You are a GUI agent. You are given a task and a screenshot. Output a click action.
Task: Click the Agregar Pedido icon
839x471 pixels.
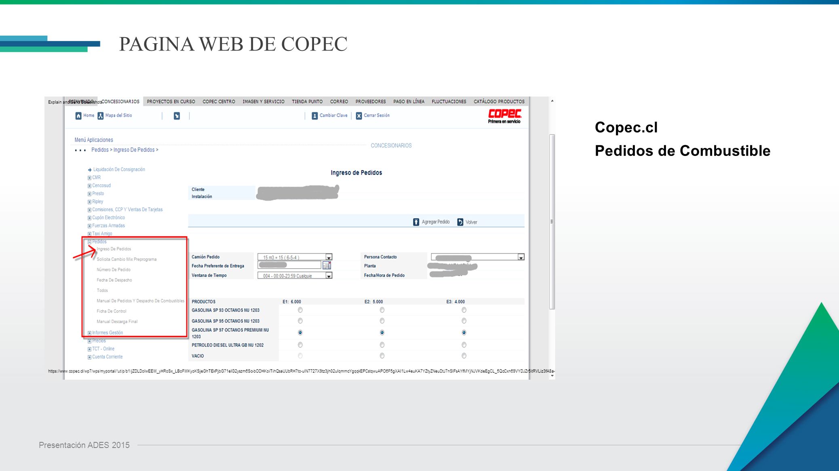tap(416, 222)
